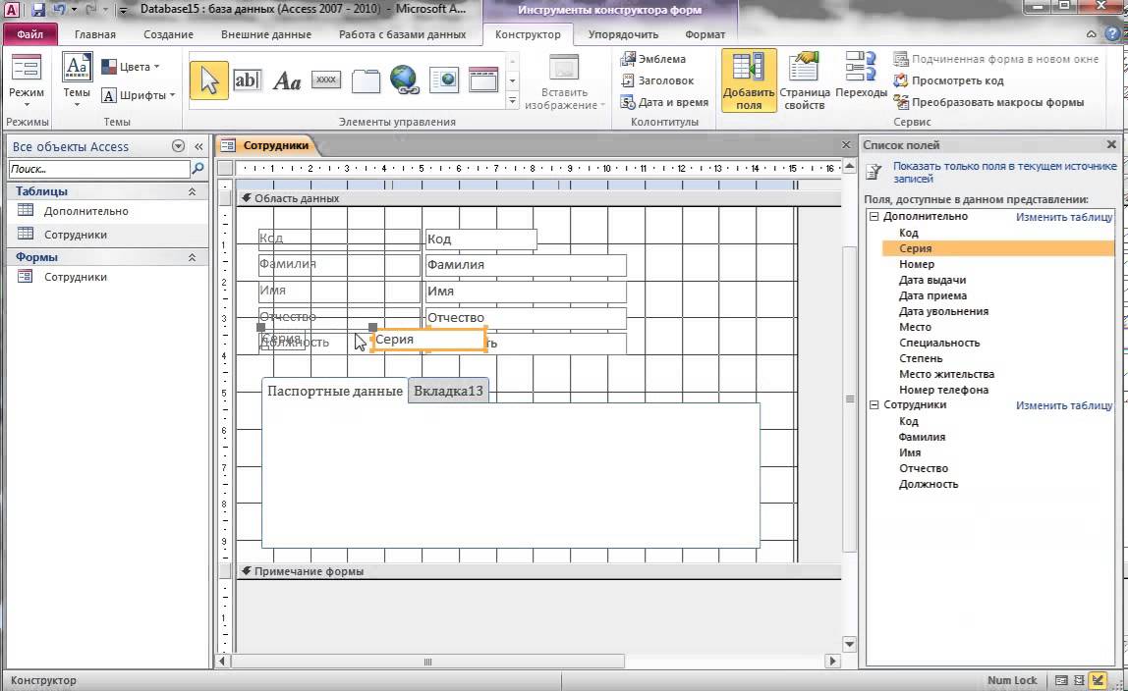The height and width of the screenshot is (691, 1128).
Task: Switch to the Внешние данные tab
Action: click(266, 34)
